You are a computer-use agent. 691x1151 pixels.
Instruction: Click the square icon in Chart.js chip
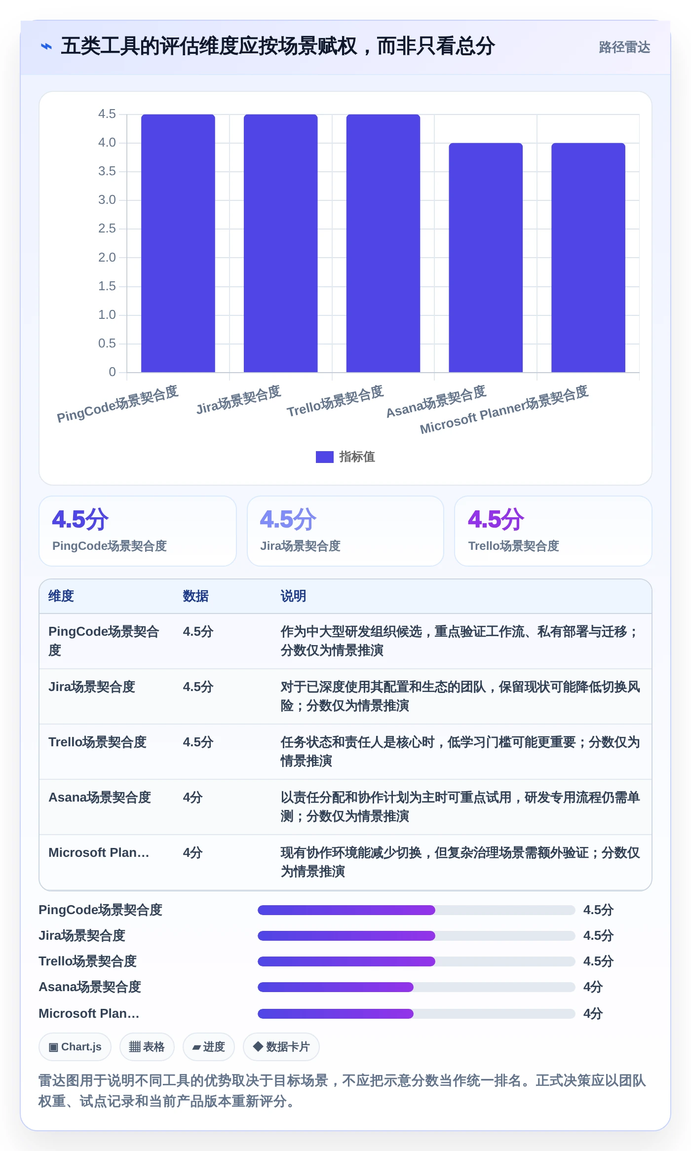point(53,1047)
